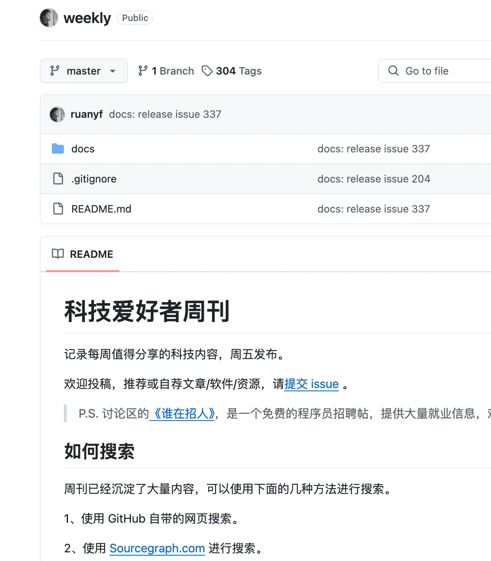Open commit message for the docs row
This screenshot has height=561, width=491.
[x=374, y=149]
